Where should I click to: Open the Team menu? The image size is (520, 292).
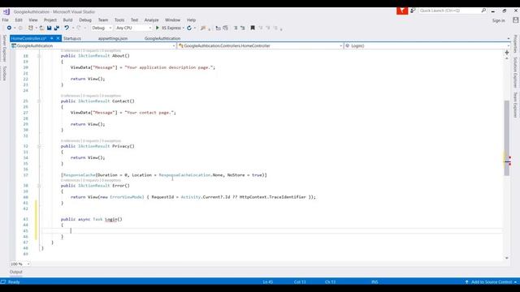click(103, 19)
